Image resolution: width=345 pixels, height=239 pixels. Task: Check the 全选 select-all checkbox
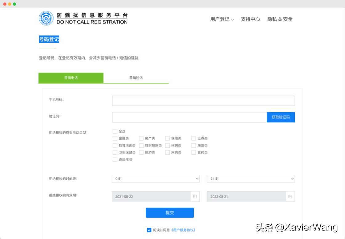click(115, 131)
